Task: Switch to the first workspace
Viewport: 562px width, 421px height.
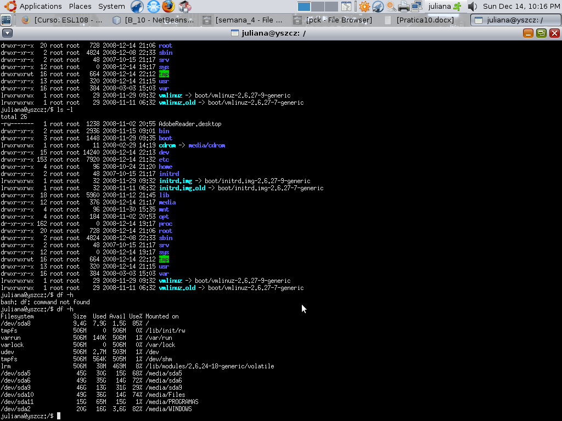Action: pos(304,7)
